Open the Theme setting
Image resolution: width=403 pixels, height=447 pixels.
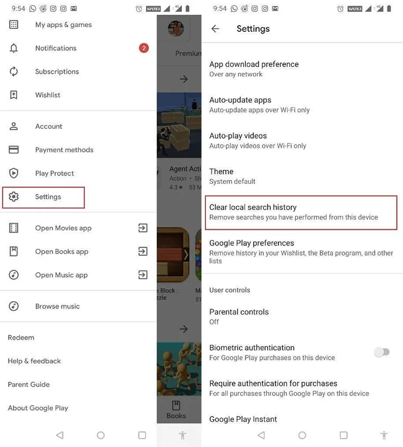(302, 176)
